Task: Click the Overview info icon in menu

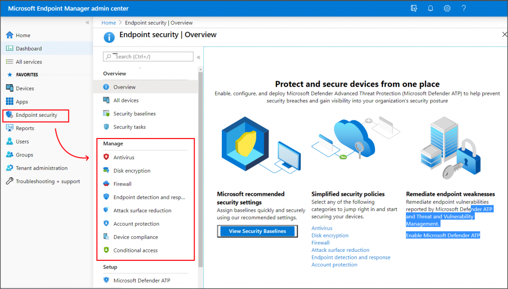Action: click(x=106, y=87)
